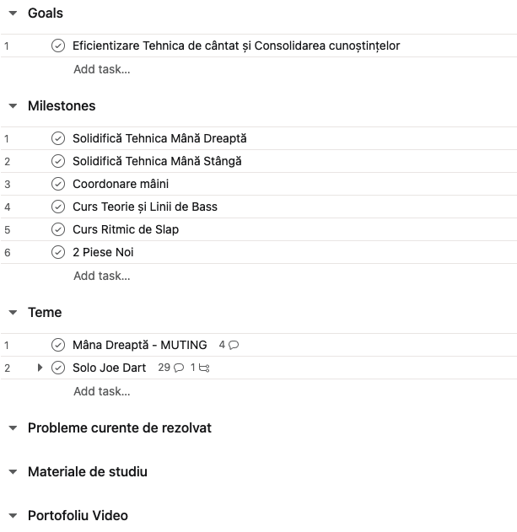Collapse the Milestones section
This screenshot has width=517, height=532.
(13, 106)
